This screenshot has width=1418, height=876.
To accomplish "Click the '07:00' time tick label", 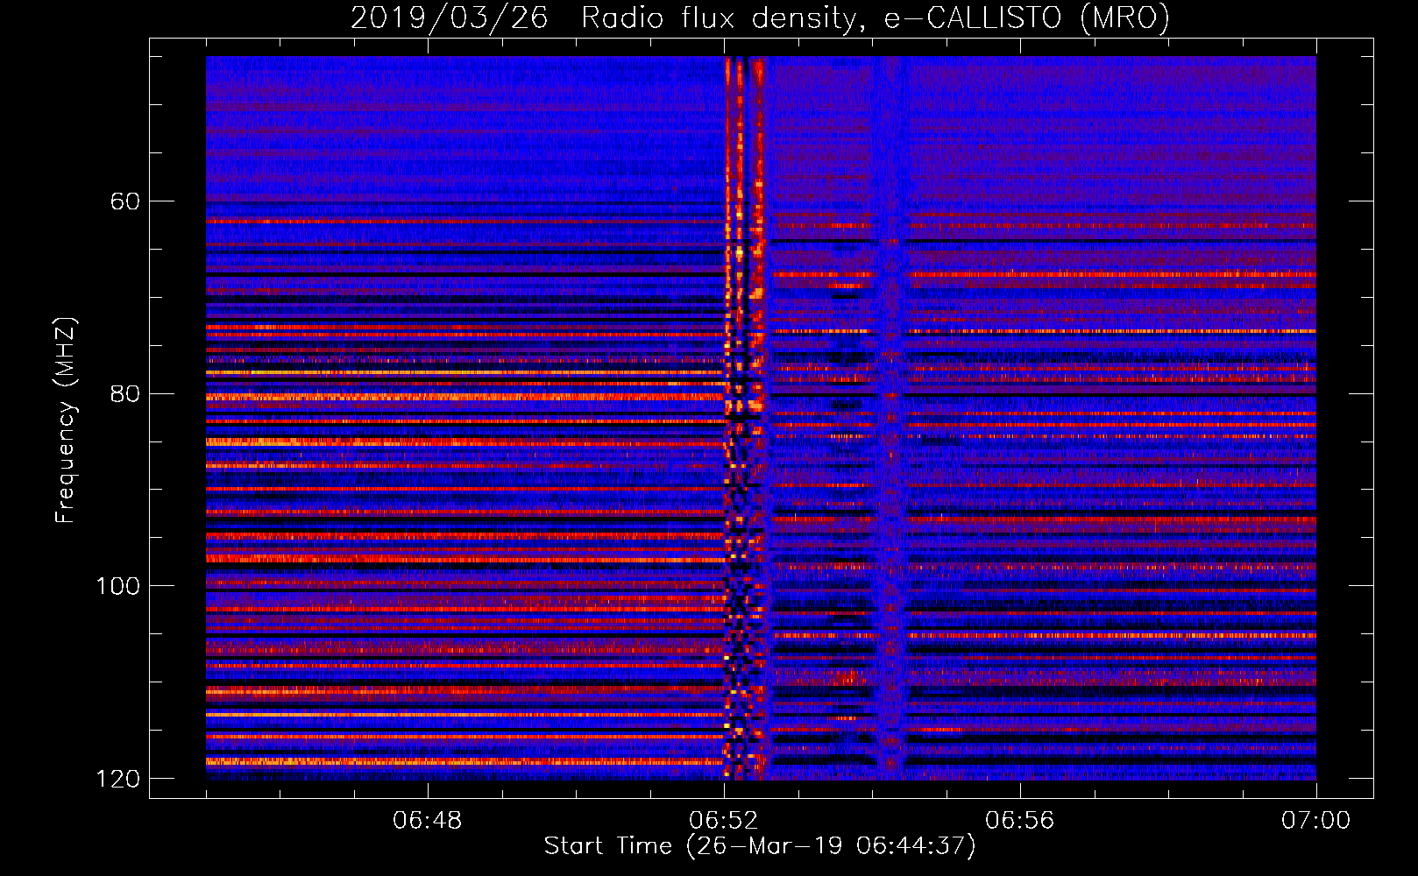I will point(1316,821).
